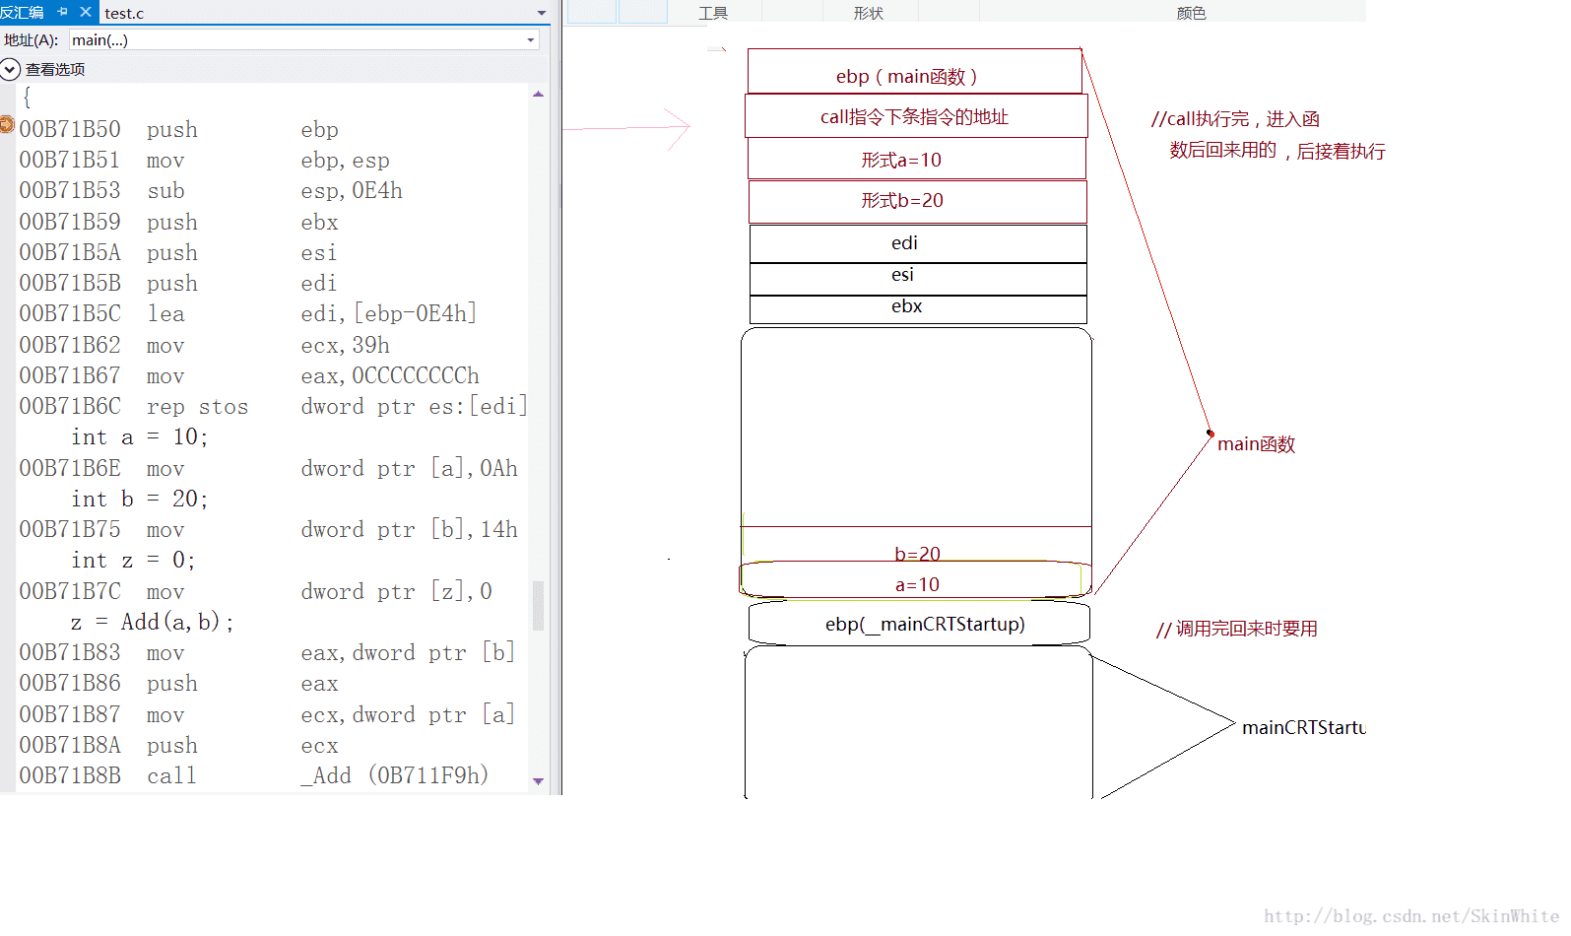This screenshot has height=936, width=1571.
Task: Switch to the test.c tab
Action: tap(124, 13)
